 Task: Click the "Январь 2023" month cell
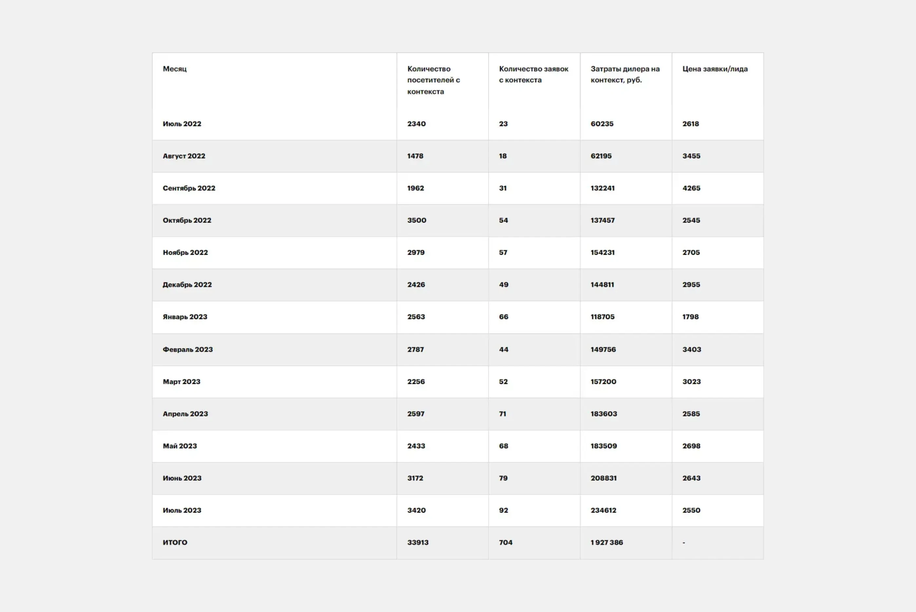coord(184,317)
